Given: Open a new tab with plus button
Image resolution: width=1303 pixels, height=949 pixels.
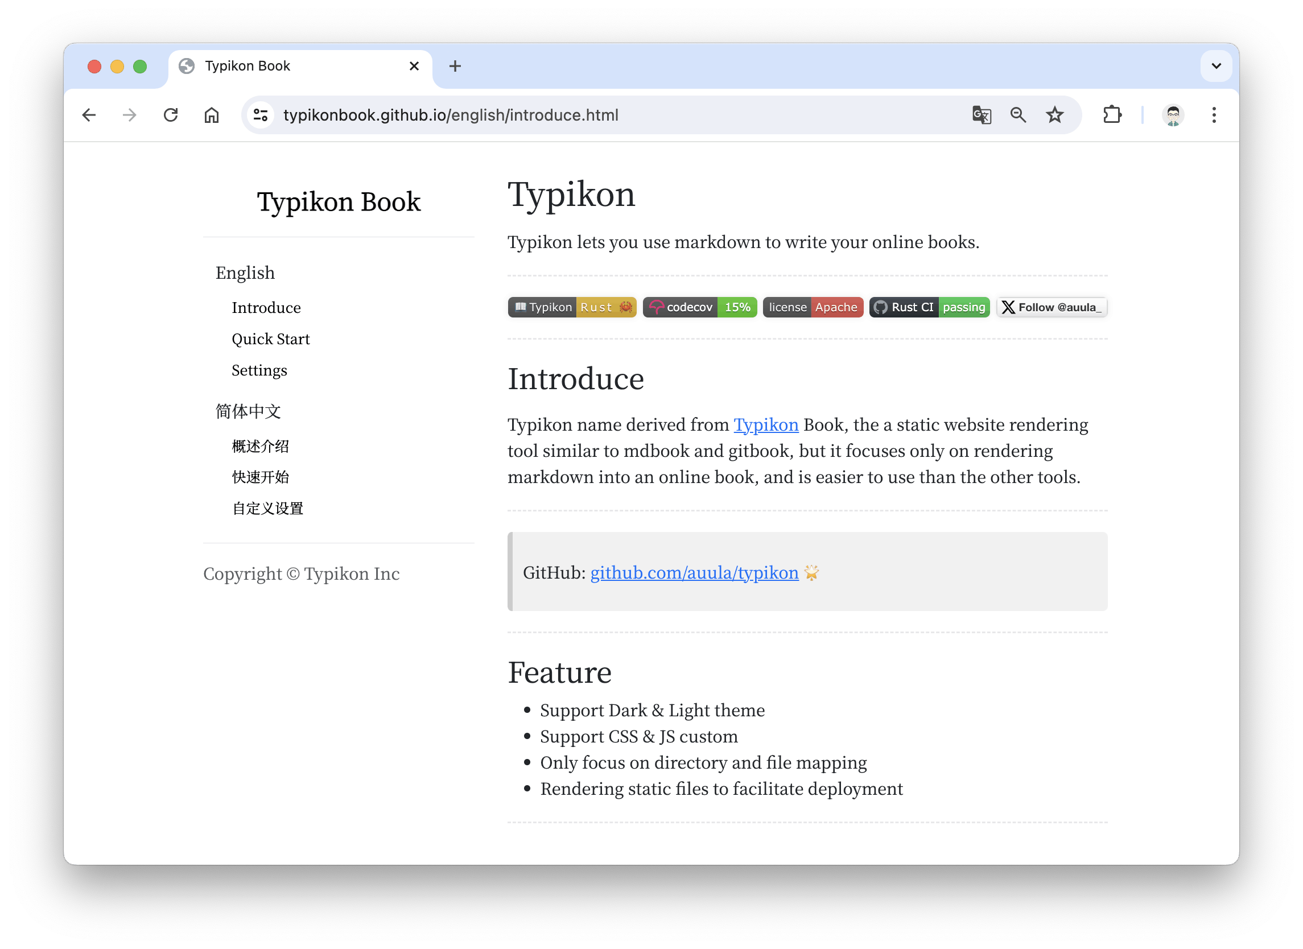Looking at the screenshot, I should pyautogui.click(x=455, y=66).
